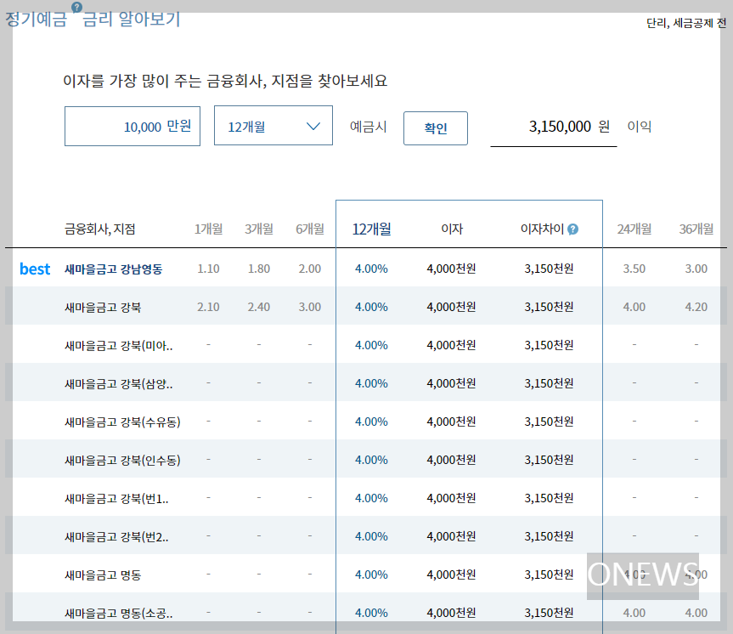The width and height of the screenshot is (733, 634).
Task: Select the 3개월 column header
Action: click(259, 229)
